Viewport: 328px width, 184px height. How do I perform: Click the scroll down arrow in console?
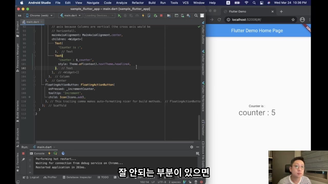(30, 166)
